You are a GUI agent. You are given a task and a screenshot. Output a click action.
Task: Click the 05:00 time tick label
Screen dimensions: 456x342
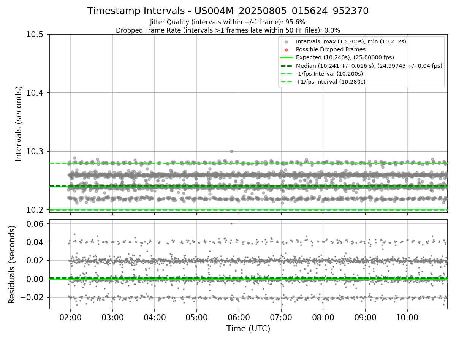[196, 317]
